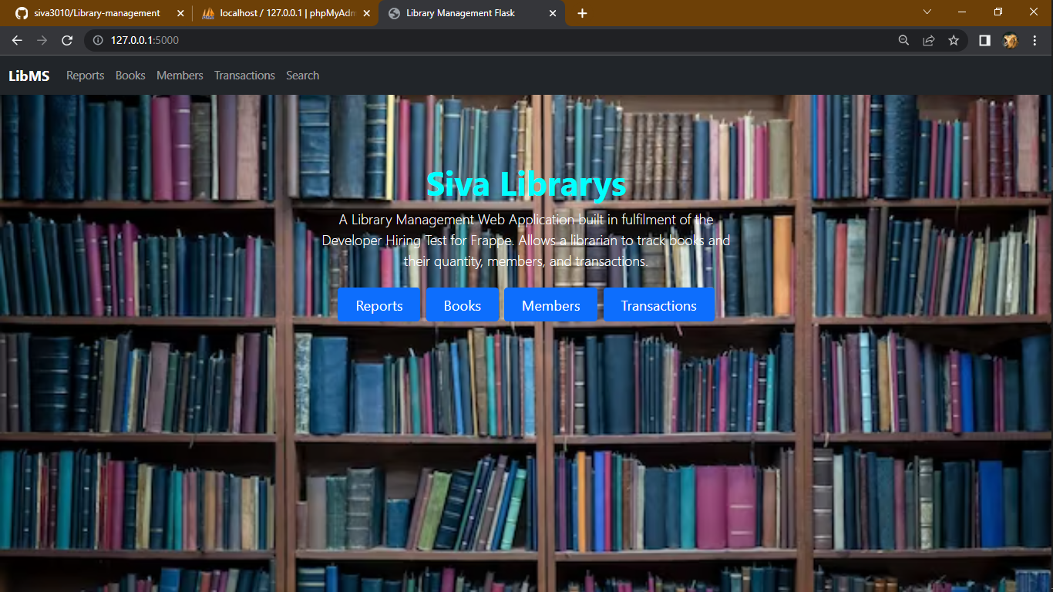Viewport: 1053px width, 592px height.
Task: Open Books from the top navigation
Action: 130,75
